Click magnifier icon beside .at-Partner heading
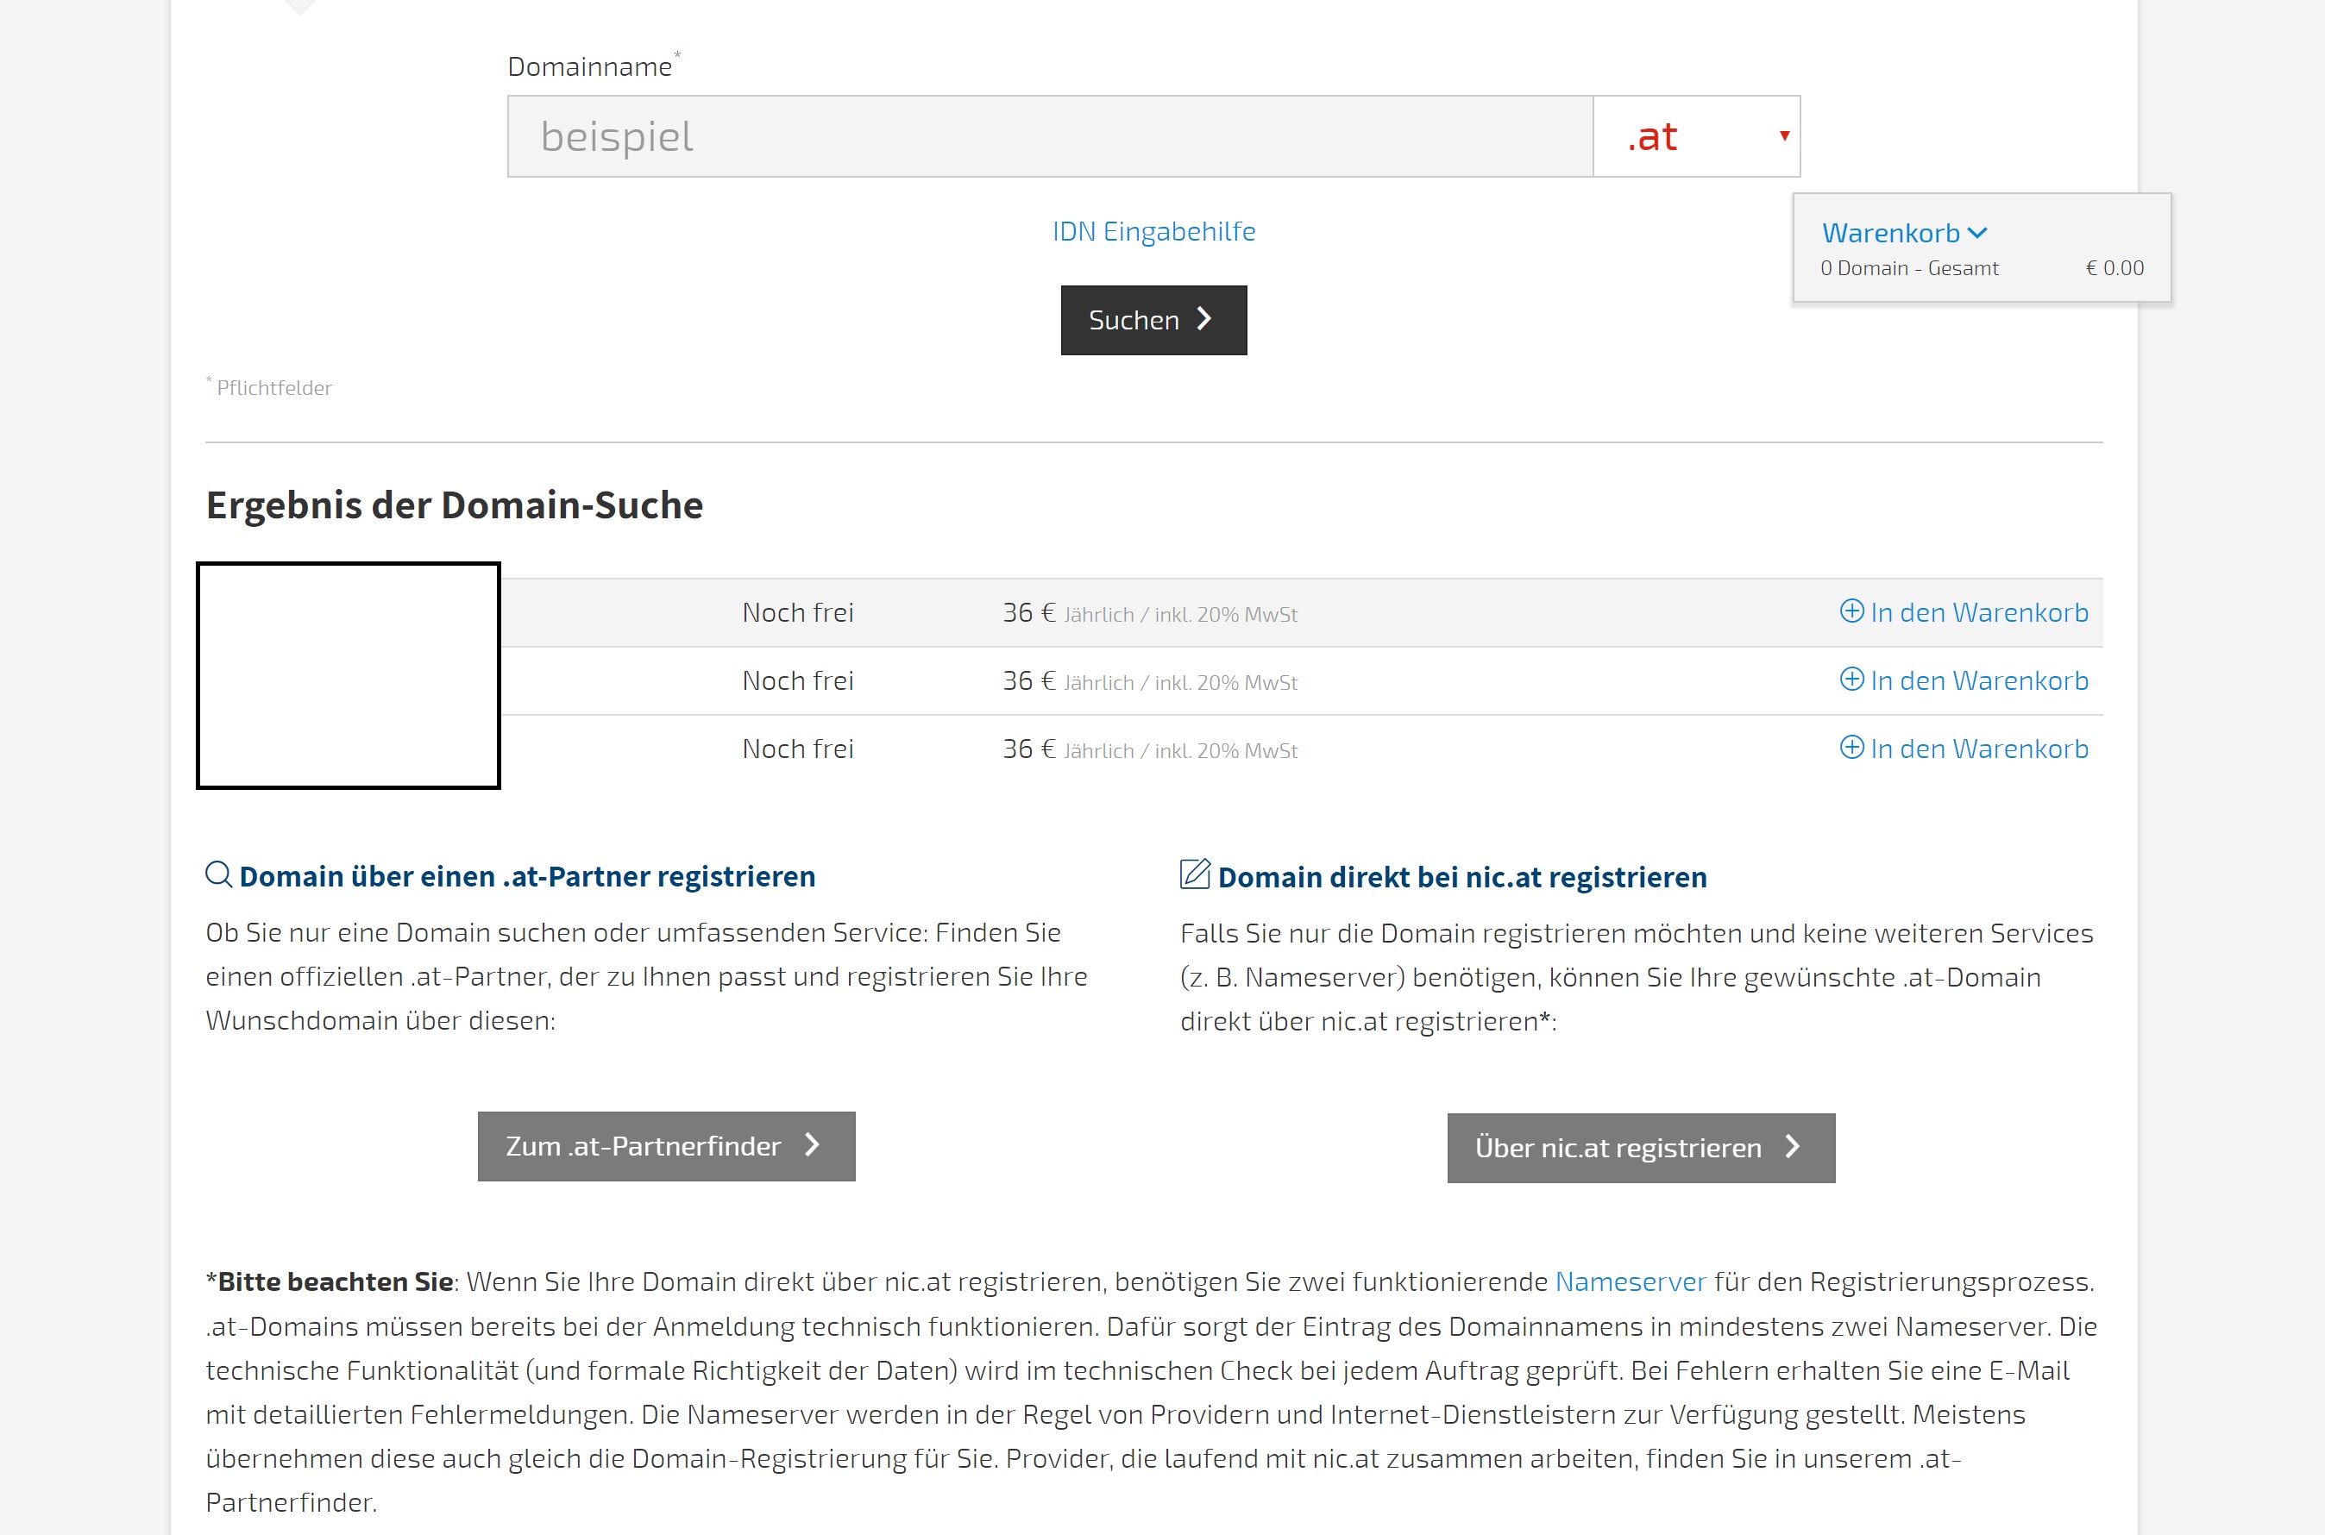Viewport: 2325px width, 1535px height. 218,874
